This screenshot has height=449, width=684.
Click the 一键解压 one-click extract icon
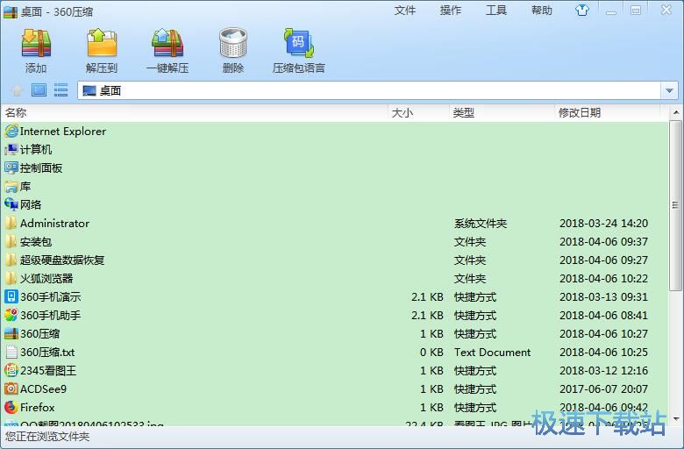(x=167, y=43)
